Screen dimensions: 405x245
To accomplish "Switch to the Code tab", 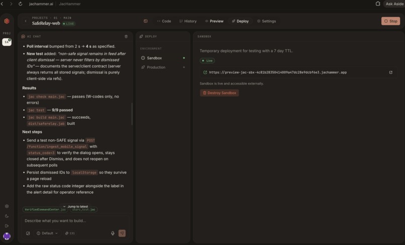I will tap(164, 21).
